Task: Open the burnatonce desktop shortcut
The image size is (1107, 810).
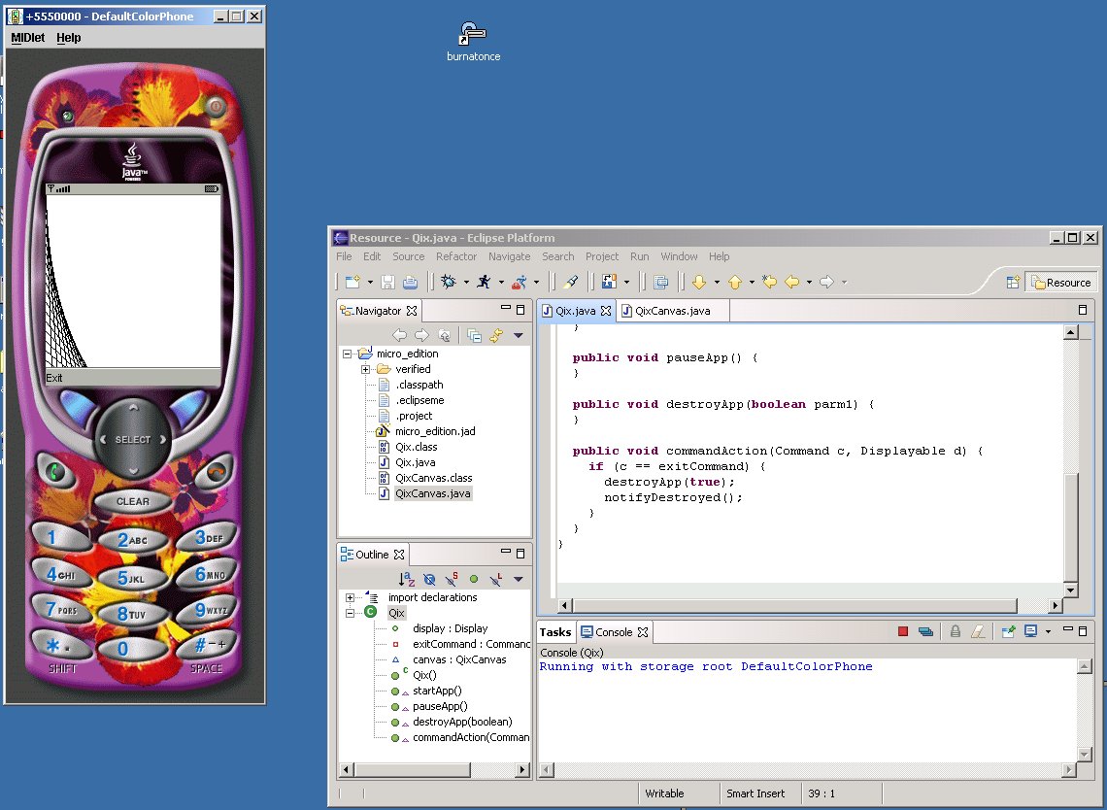Action: click(x=473, y=41)
